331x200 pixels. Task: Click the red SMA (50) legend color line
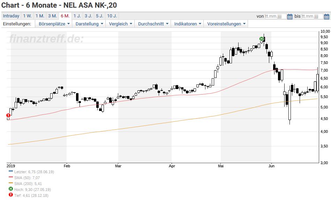tap(11, 177)
